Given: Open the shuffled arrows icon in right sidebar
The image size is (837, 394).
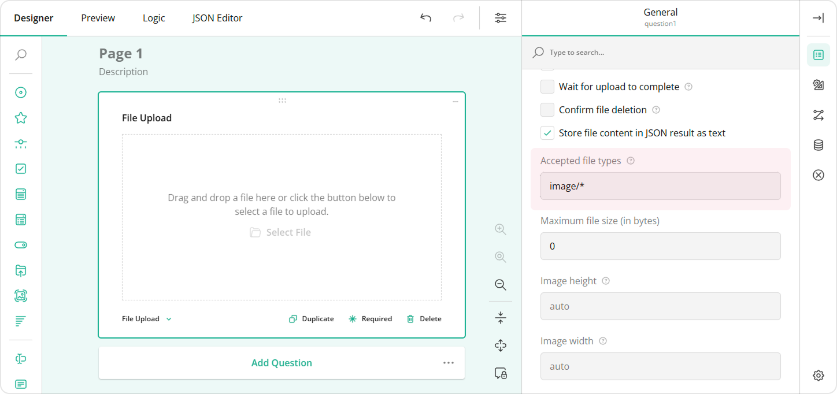Looking at the screenshot, I should tap(818, 115).
